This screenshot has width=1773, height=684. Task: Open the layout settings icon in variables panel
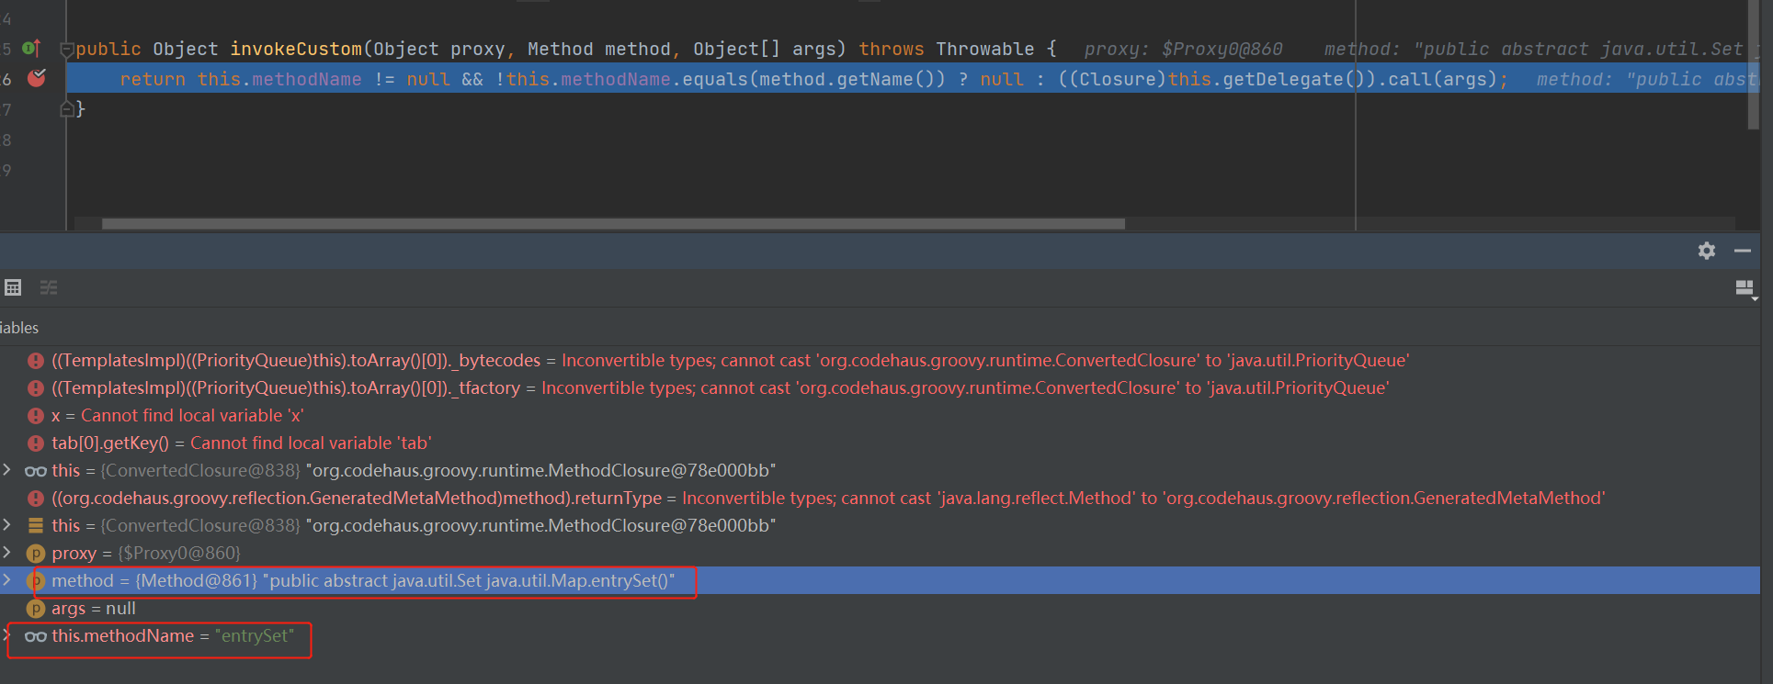click(x=1745, y=289)
